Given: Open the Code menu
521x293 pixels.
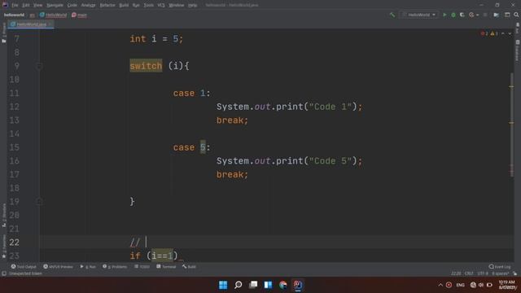Looking at the screenshot, I should (72, 5).
